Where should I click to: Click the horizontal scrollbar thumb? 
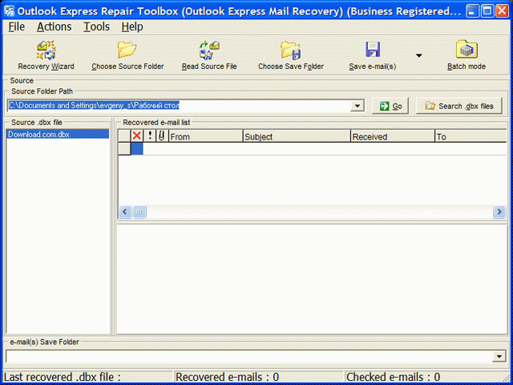pos(139,212)
